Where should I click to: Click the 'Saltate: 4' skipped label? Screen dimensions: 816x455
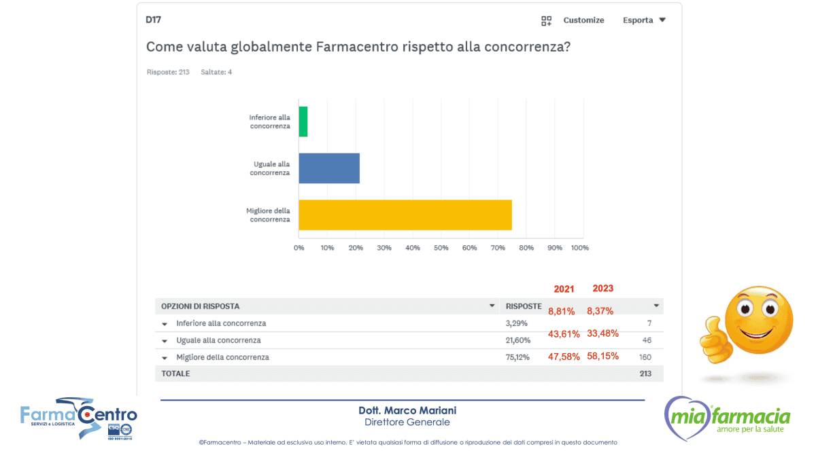tap(216, 72)
